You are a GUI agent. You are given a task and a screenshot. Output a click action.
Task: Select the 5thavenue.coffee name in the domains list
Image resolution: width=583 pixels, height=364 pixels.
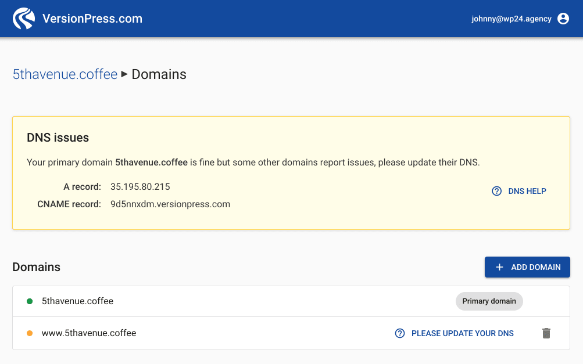77,301
